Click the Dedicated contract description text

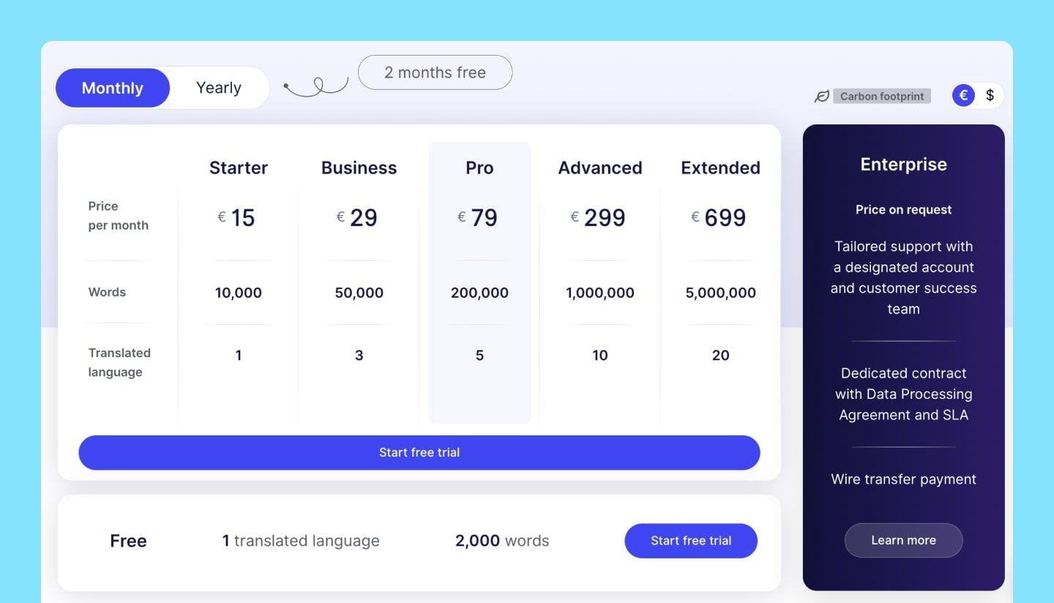coord(903,394)
